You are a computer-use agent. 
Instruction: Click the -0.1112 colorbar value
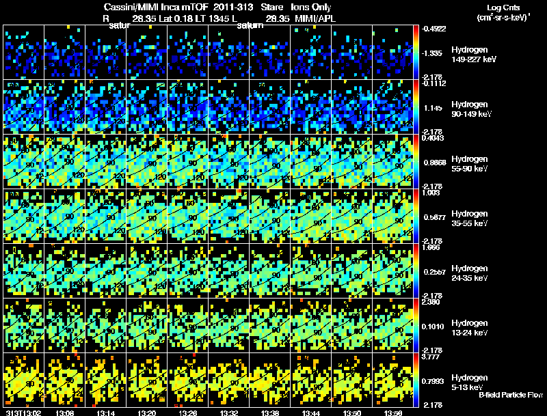point(433,83)
